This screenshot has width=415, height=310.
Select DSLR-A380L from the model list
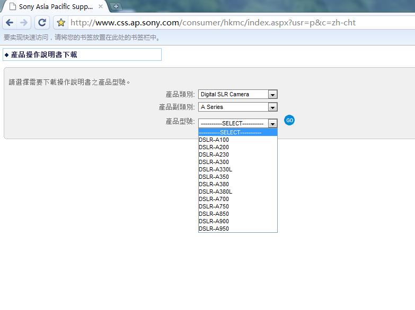coord(237,192)
